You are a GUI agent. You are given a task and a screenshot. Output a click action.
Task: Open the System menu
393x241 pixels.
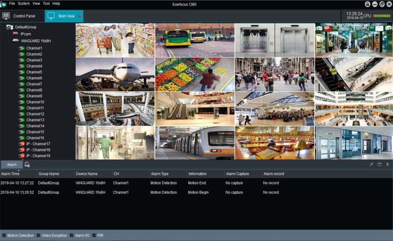23,4
